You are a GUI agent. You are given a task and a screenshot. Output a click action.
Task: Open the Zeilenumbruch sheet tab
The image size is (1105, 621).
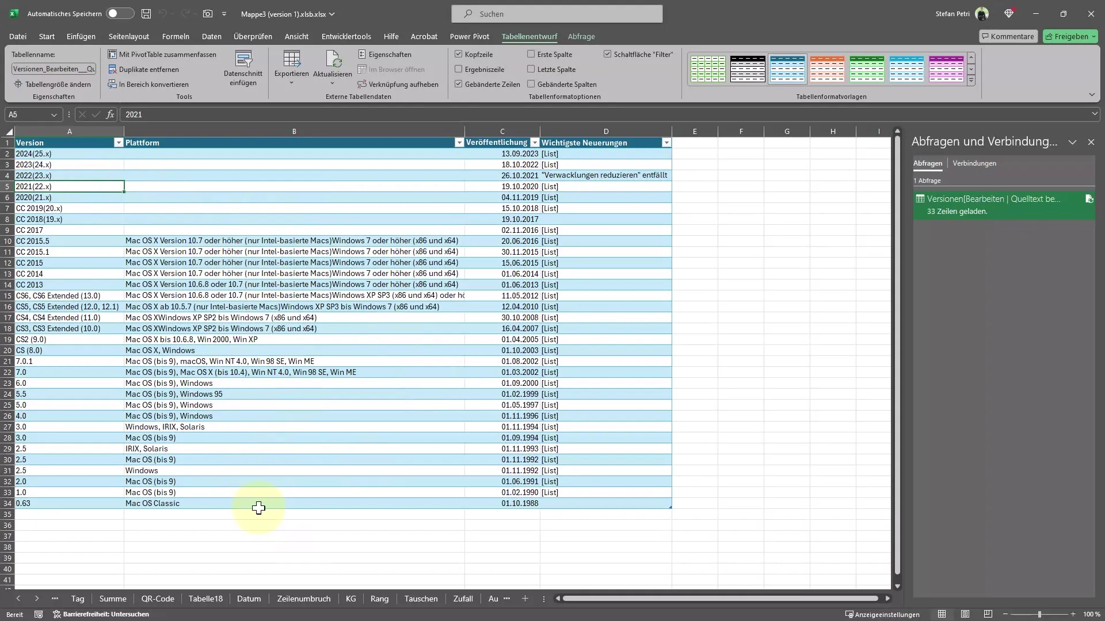coord(304,599)
